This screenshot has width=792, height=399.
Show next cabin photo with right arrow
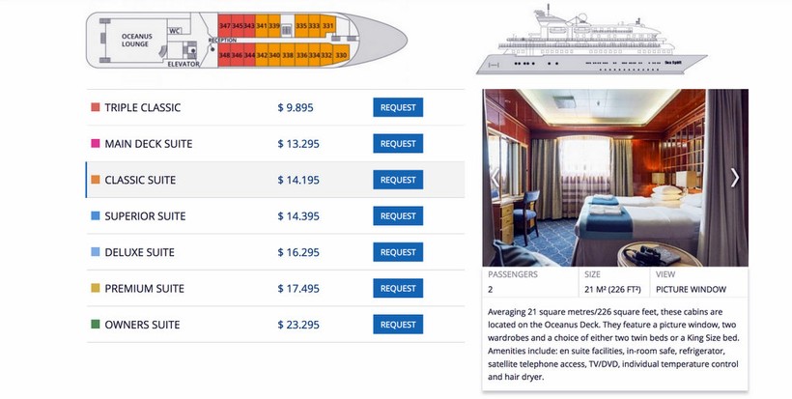coord(735,177)
